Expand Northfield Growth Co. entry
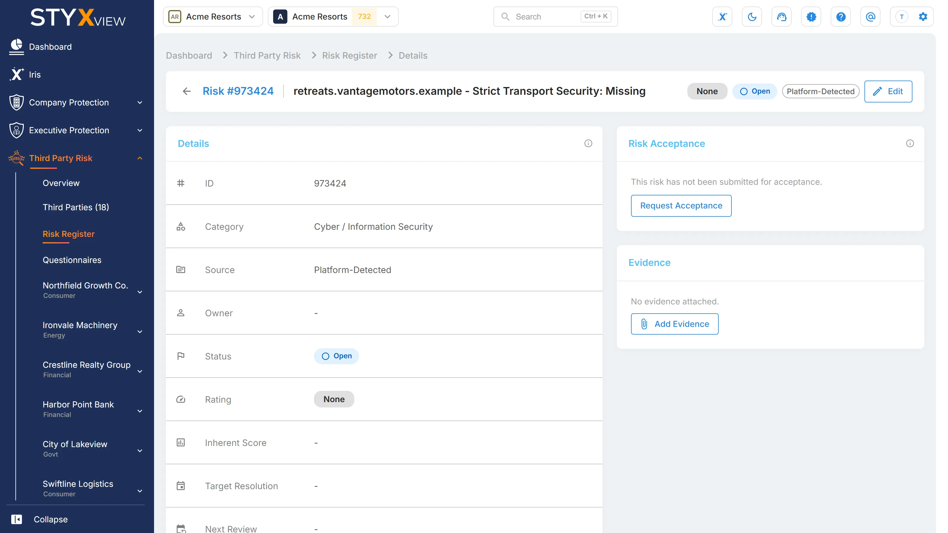The width and height of the screenshot is (948, 533). 140,292
